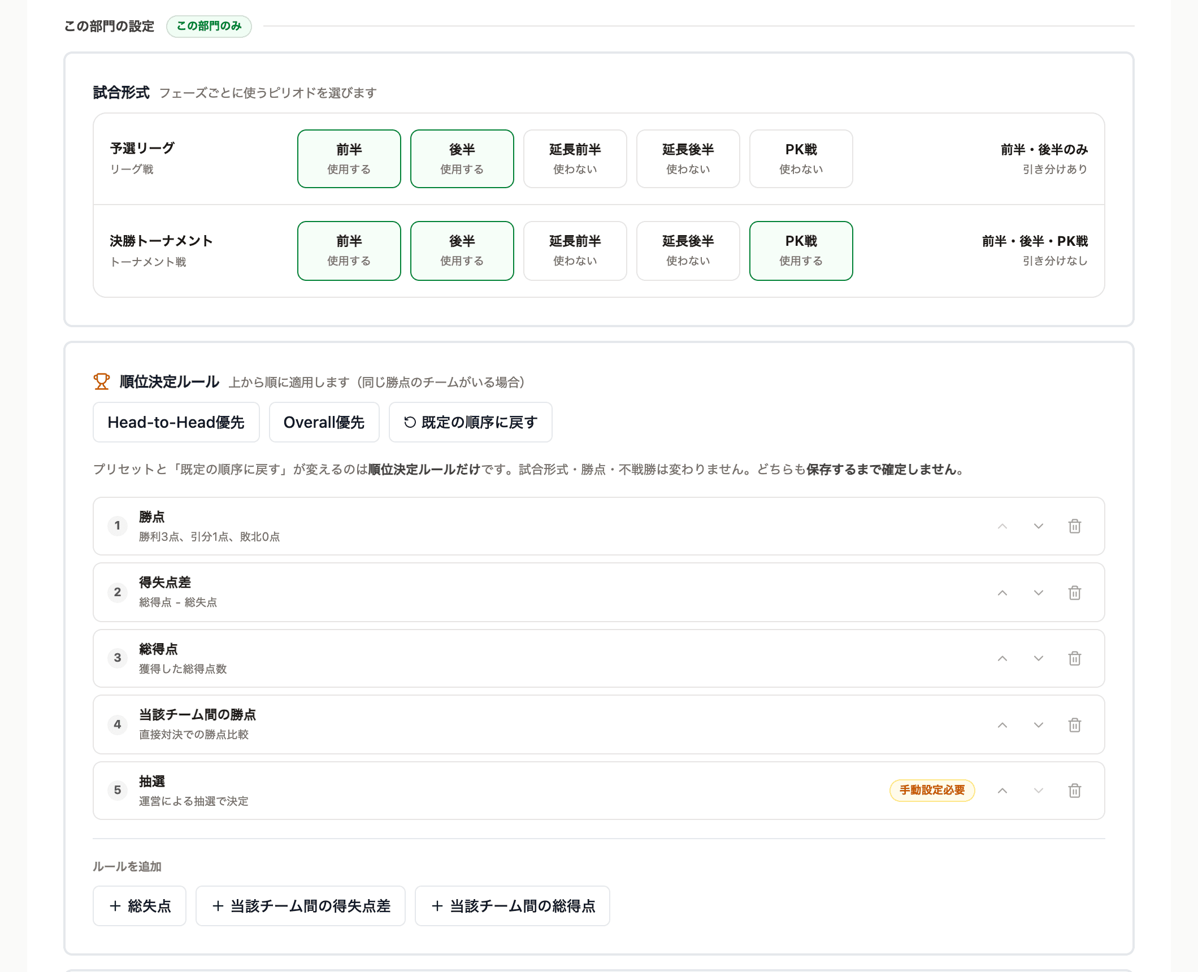The image size is (1198, 972).
Task: Click the この部門のみ badge
Action: pyautogui.click(x=209, y=26)
